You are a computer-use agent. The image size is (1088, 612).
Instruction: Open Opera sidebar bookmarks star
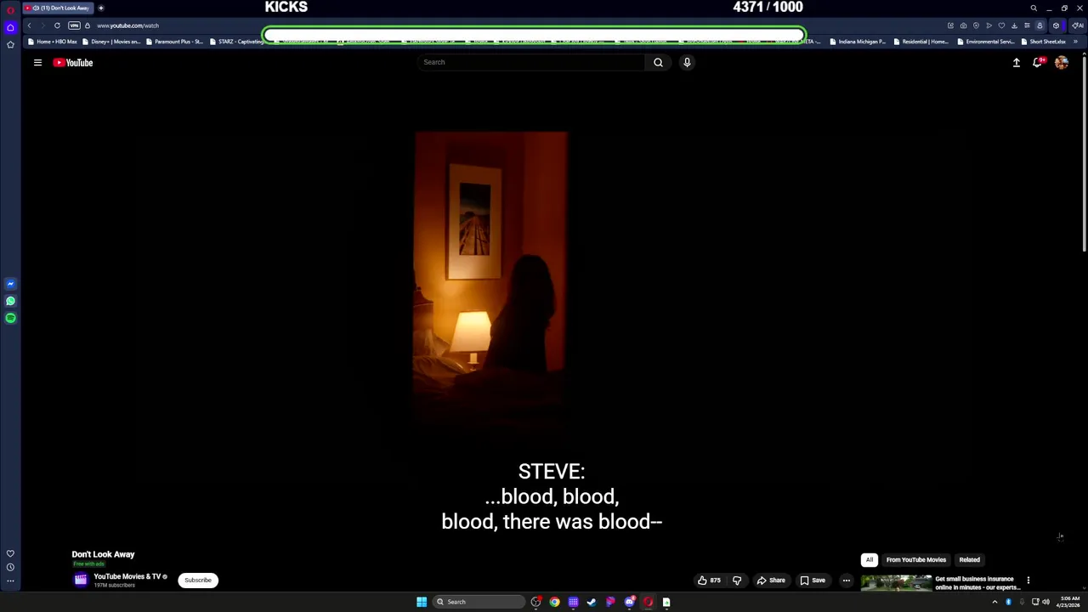point(10,44)
